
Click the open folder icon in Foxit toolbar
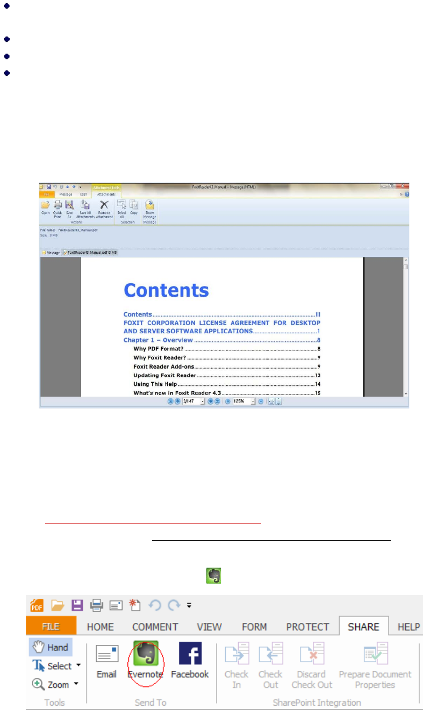pos(58,605)
